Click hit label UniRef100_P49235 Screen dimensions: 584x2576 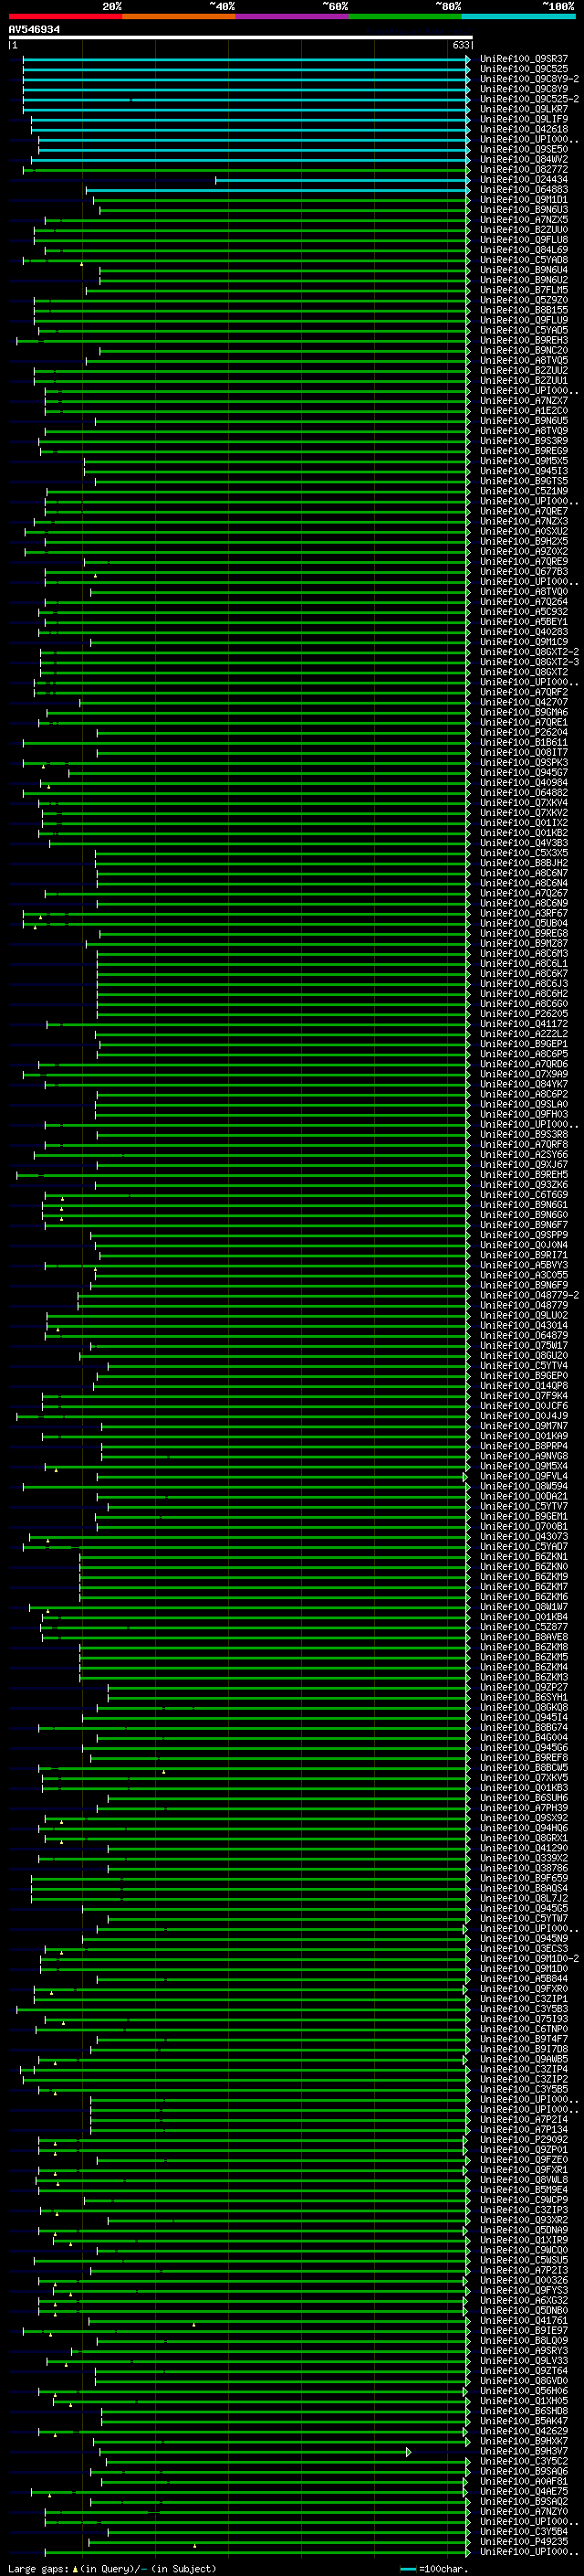[x=524, y=2541]
